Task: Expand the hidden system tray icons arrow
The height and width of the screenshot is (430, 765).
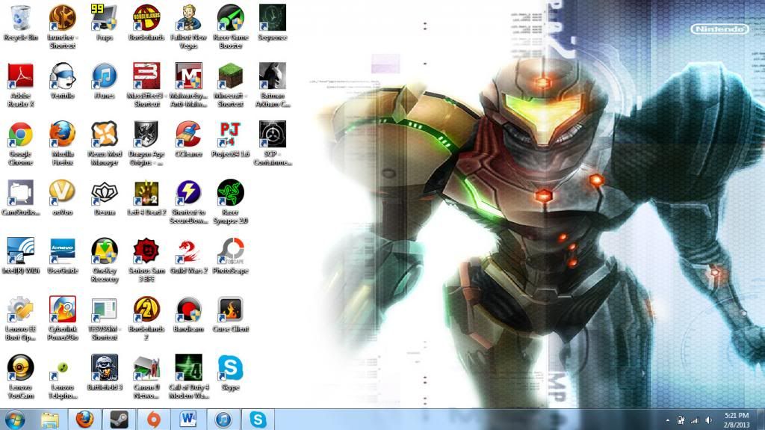Action: tap(667, 420)
